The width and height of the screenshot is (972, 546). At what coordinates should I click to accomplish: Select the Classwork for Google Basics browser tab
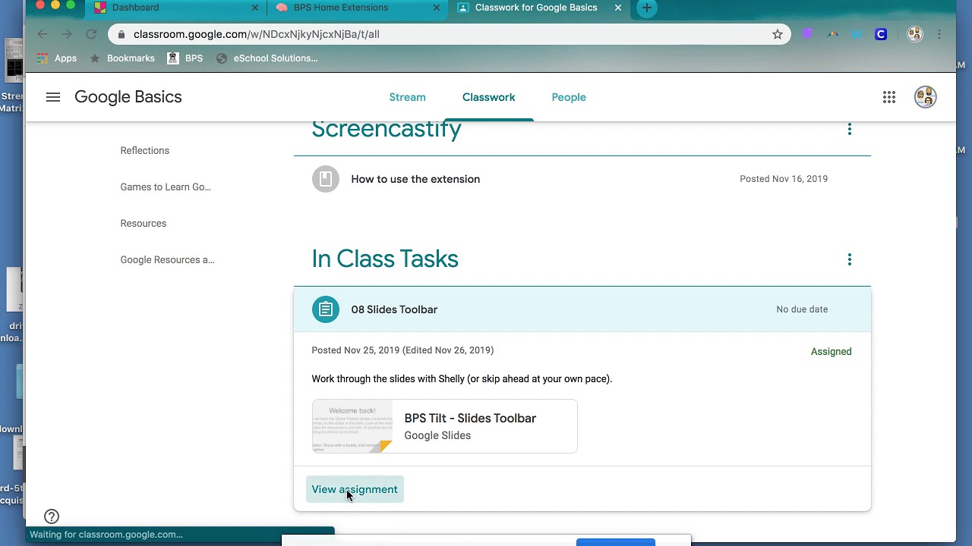coord(539,8)
